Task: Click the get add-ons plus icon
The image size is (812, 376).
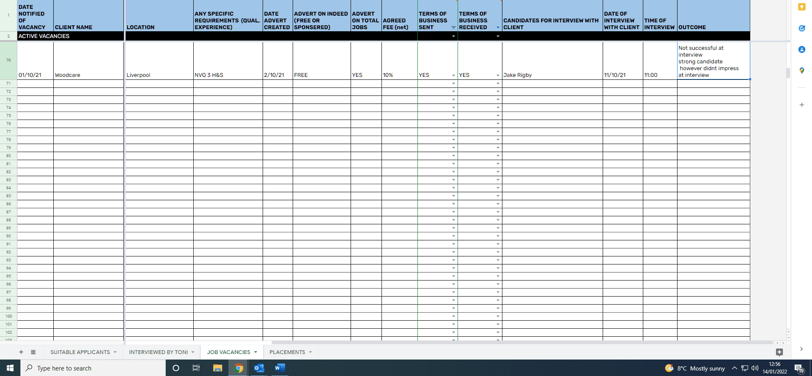Action: 801,105
